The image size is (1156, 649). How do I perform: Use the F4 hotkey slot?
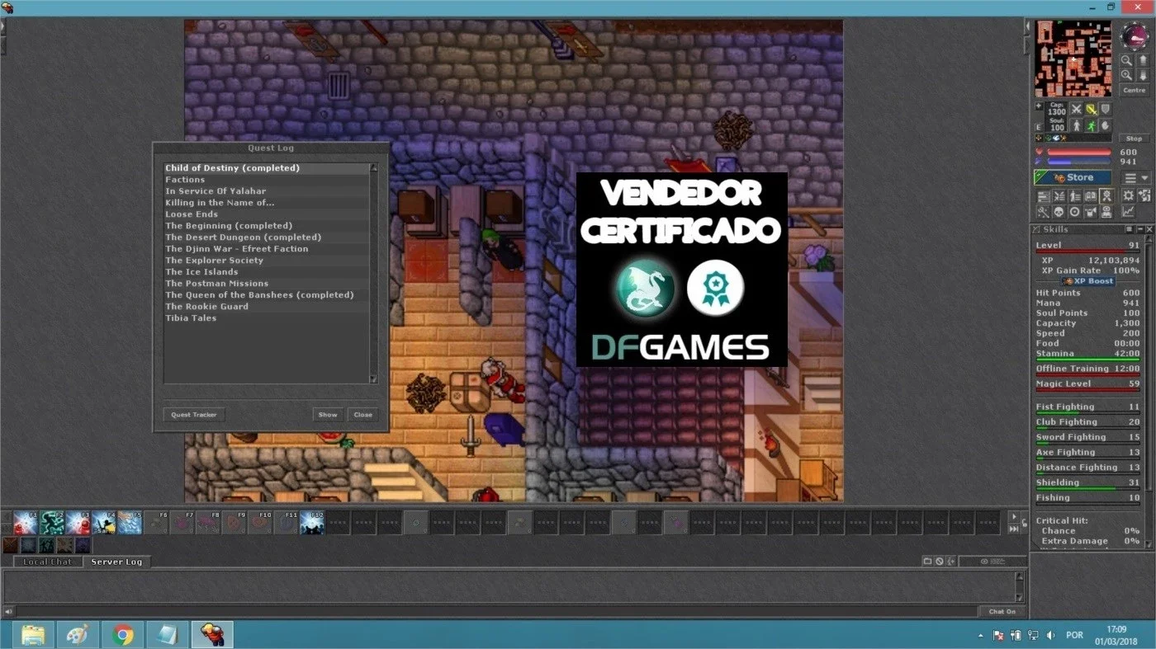(x=104, y=523)
